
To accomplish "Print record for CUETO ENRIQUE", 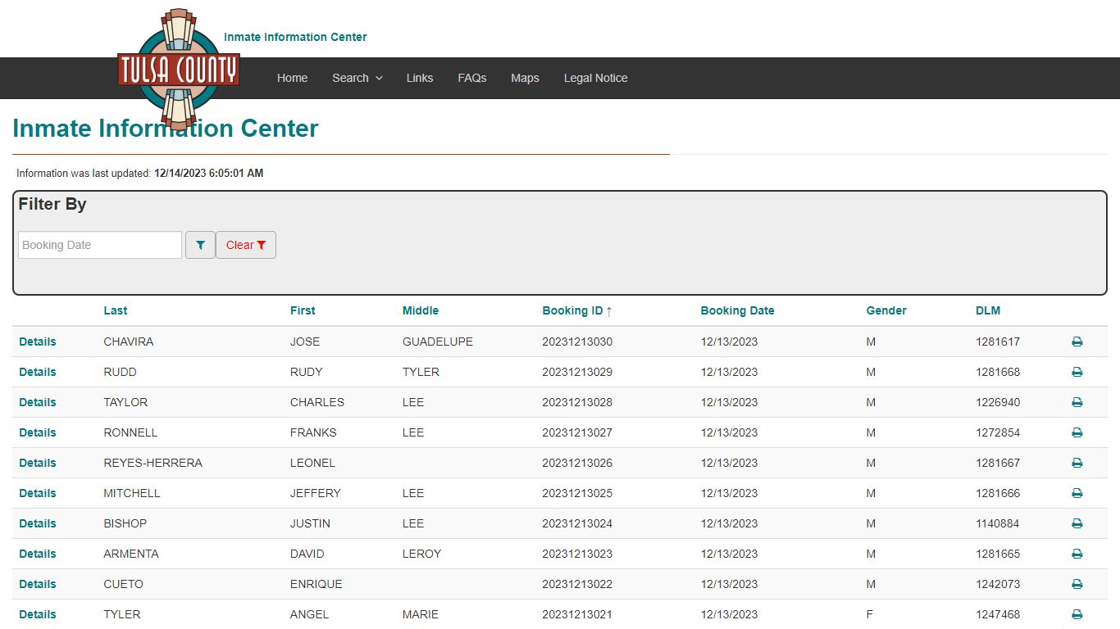I will pos(1077,584).
